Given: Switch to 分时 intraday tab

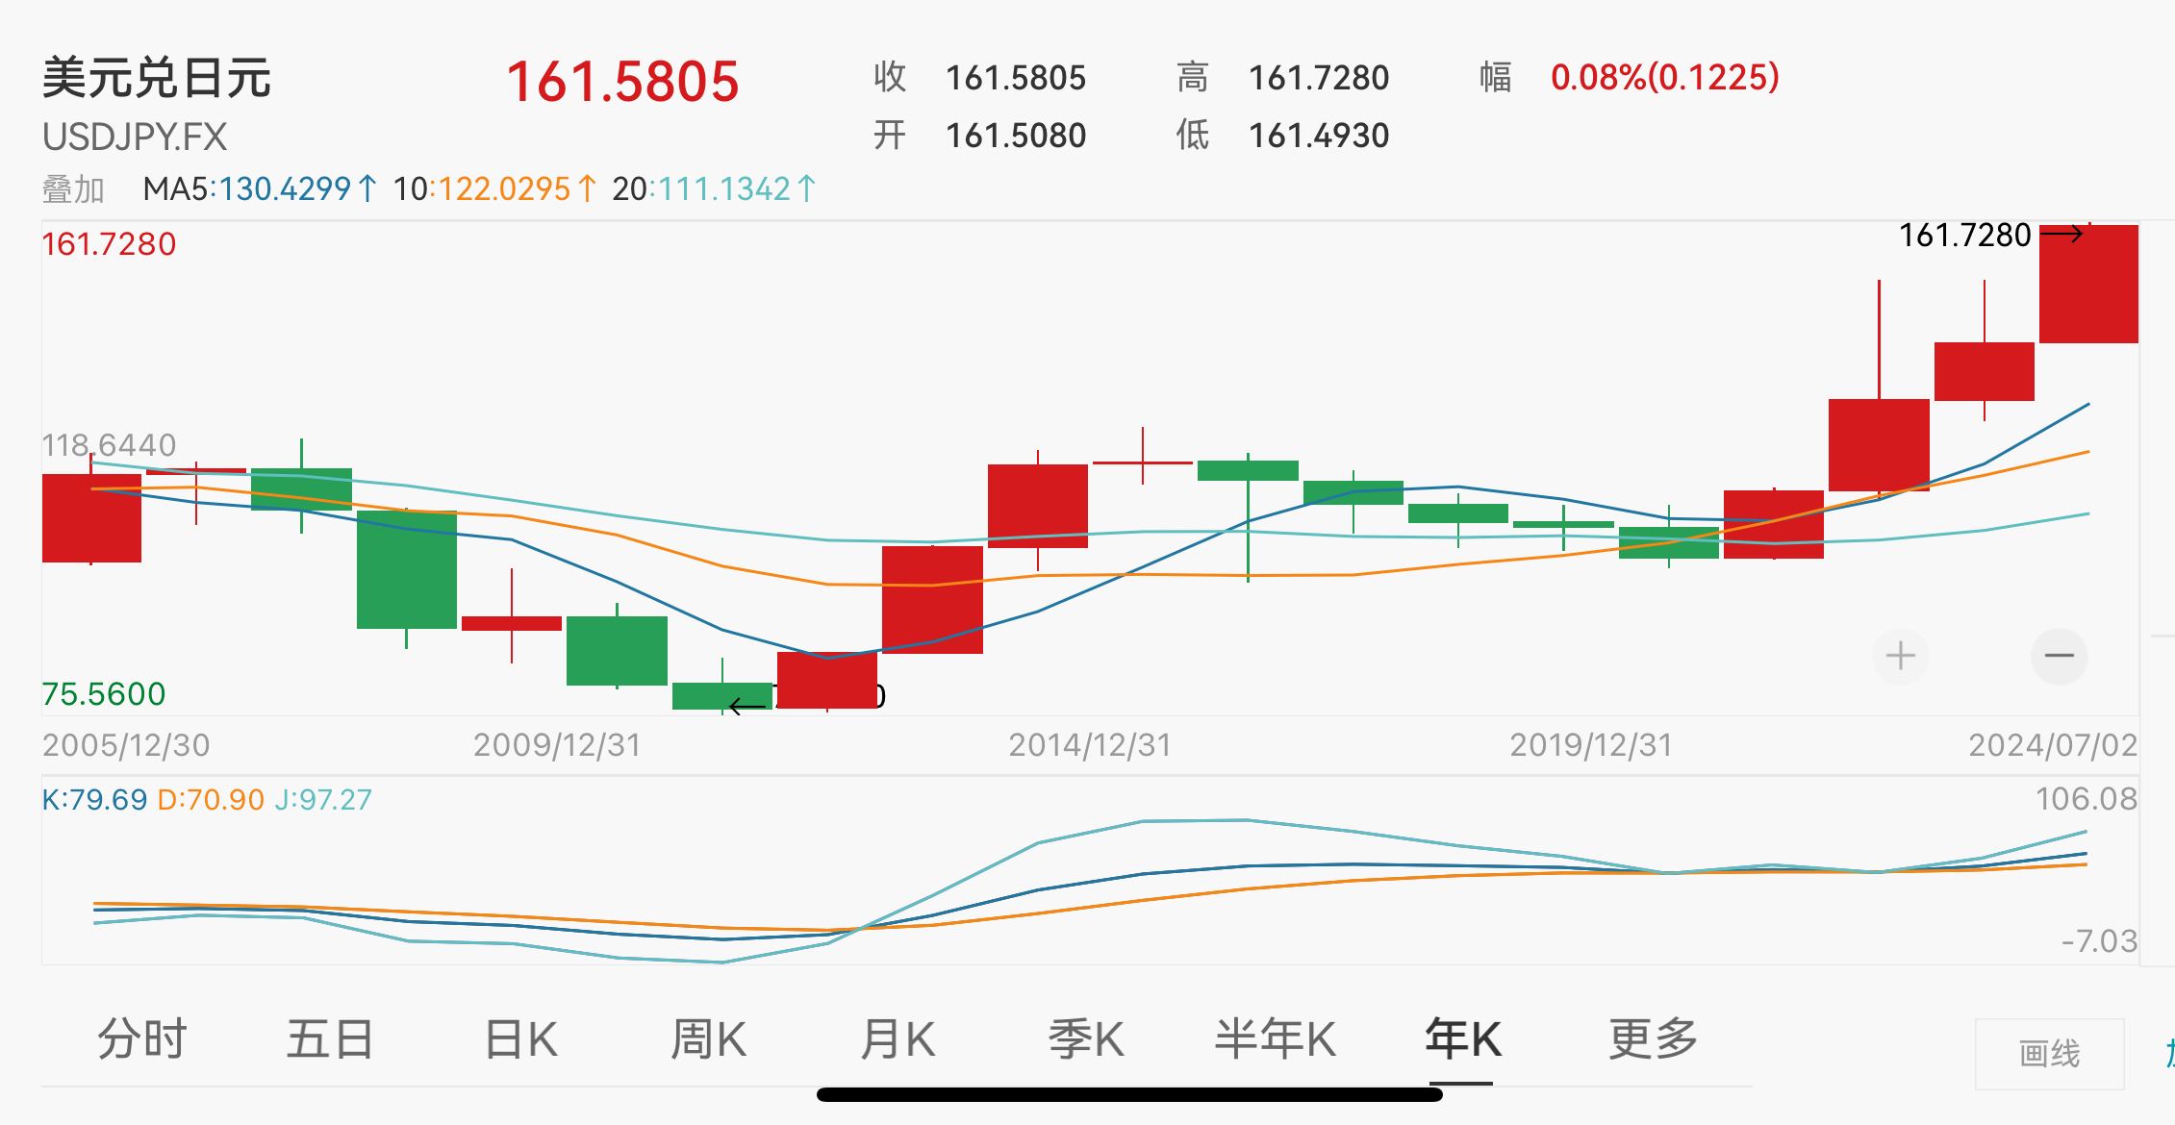Looking at the screenshot, I should 142,1039.
